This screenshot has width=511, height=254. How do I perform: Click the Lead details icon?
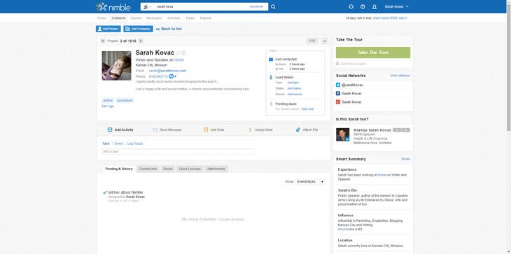pos(271,78)
